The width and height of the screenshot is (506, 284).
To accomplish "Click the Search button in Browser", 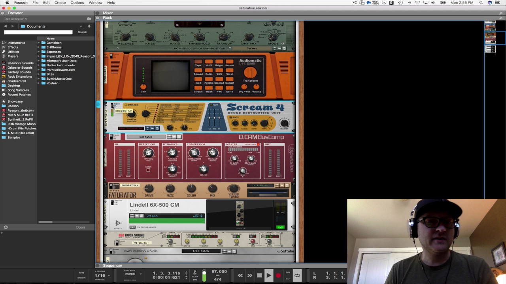I will coord(82,32).
